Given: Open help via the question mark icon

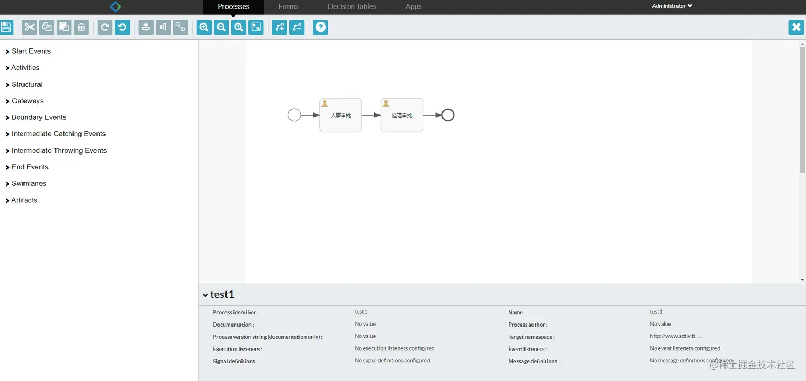Looking at the screenshot, I should pos(320,27).
